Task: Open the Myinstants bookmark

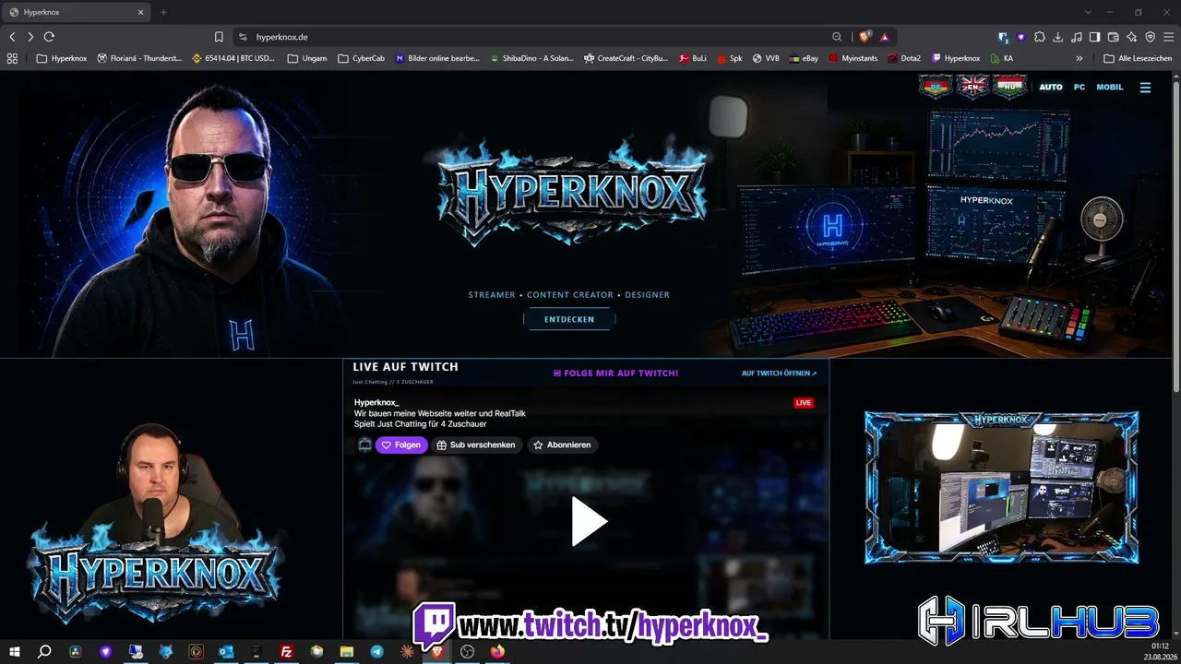Action: pos(853,58)
